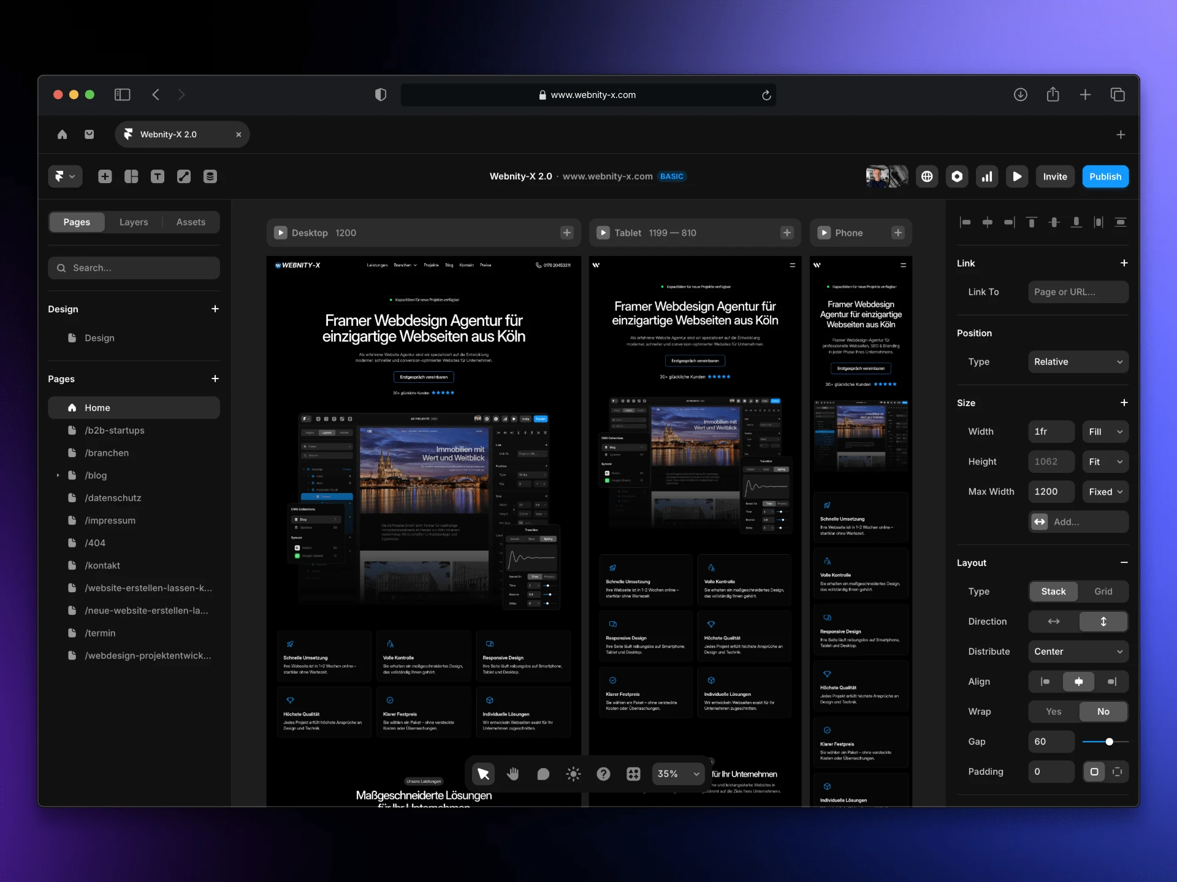Add a link with Link plus
The height and width of the screenshot is (882, 1177).
pos(1124,263)
